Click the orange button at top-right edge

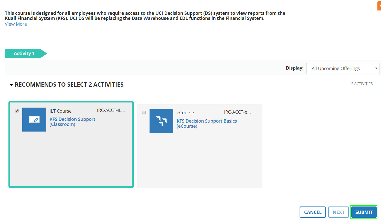tap(379, 6)
